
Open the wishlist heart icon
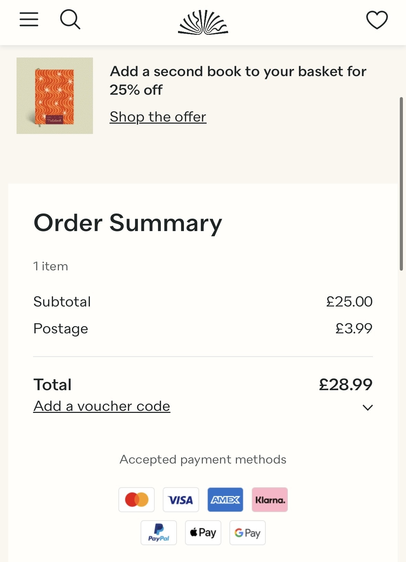click(x=377, y=20)
